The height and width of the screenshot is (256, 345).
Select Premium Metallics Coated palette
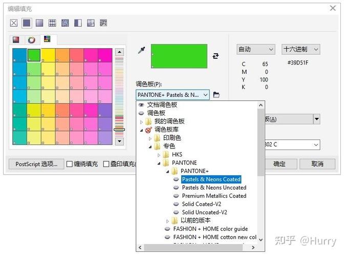[214, 196]
